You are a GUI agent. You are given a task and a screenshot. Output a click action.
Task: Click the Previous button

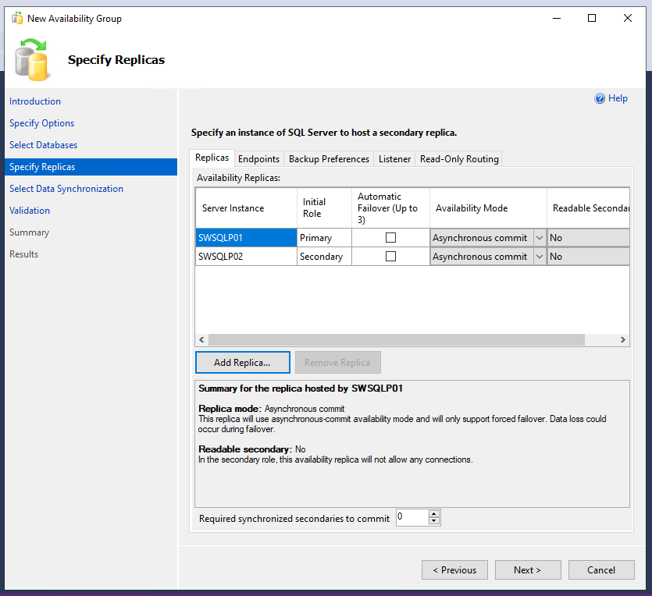454,569
